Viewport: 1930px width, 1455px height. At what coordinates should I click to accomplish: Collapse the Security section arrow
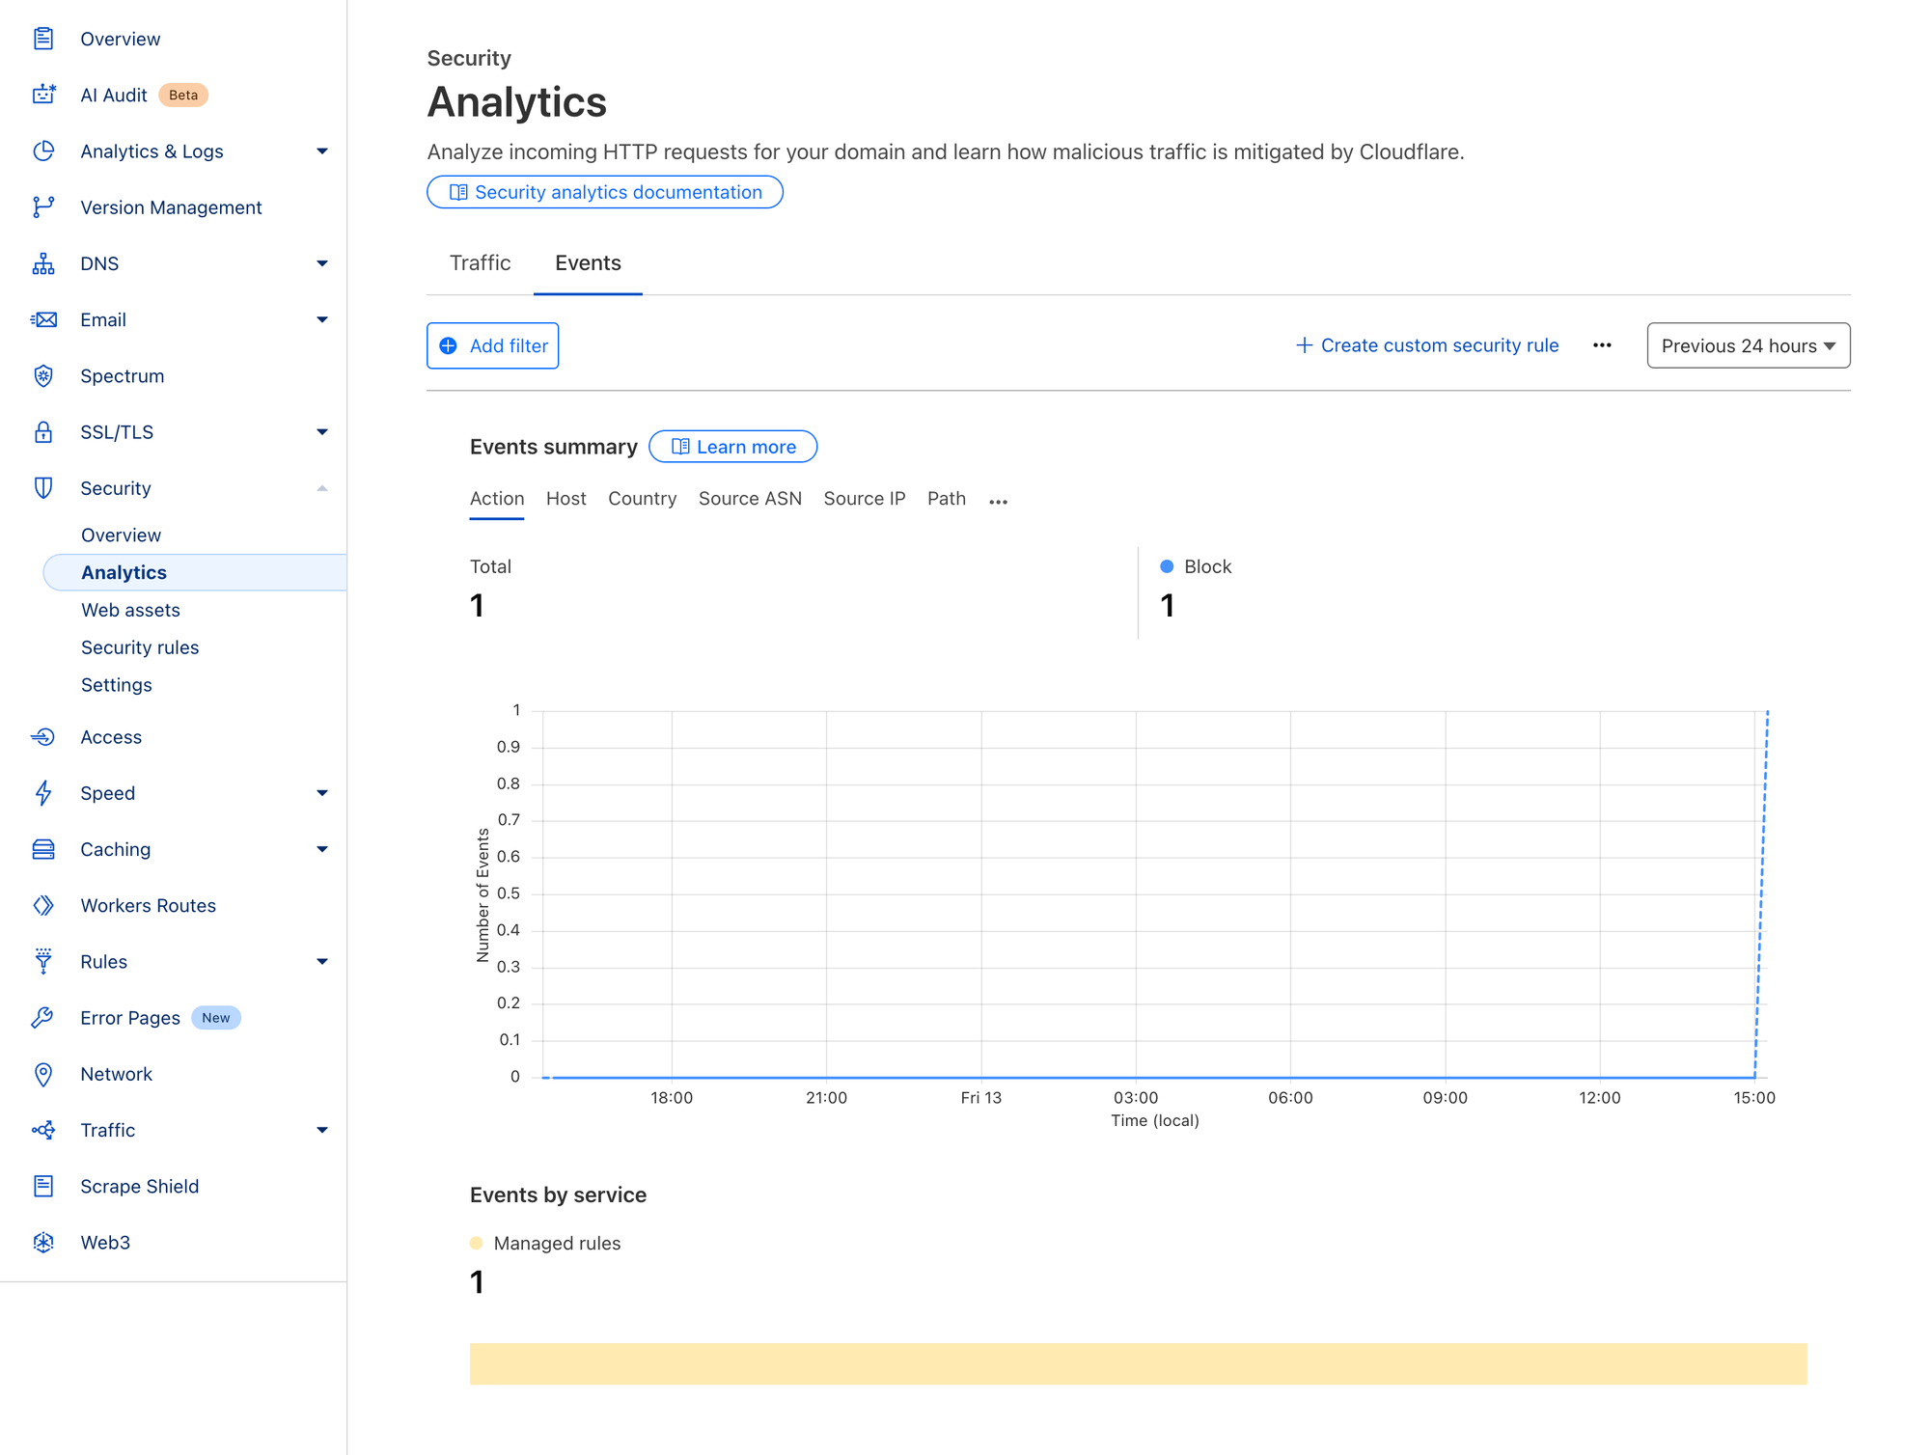[322, 488]
